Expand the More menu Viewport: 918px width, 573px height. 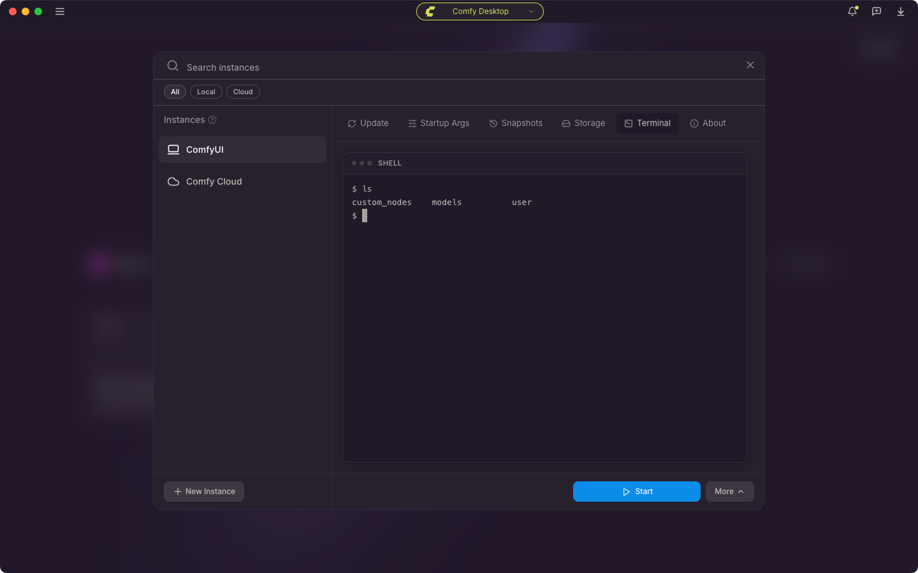tap(729, 492)
